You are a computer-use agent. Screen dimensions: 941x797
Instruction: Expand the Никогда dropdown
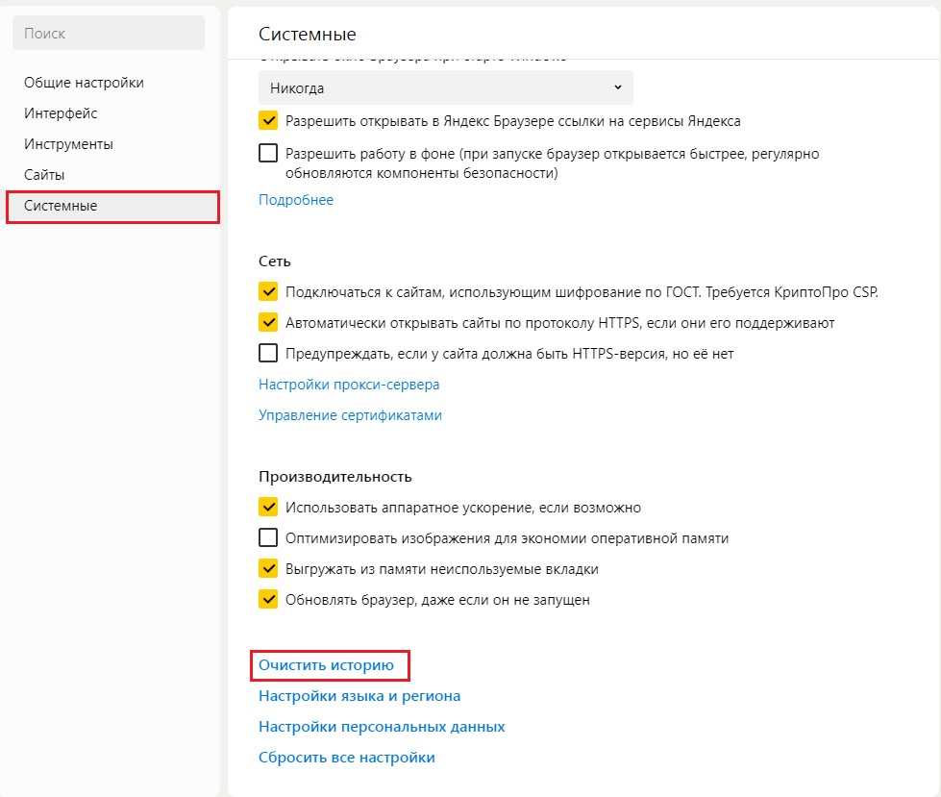pos(445,88)
